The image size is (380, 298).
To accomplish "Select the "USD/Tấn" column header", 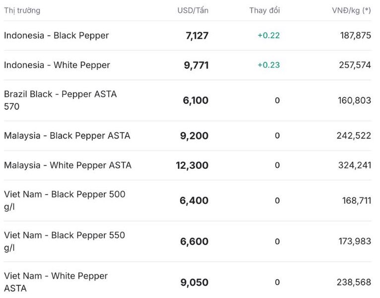I will 192,10.
